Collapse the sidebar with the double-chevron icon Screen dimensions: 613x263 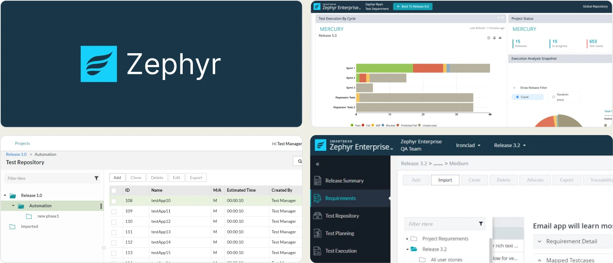point(318,164)
